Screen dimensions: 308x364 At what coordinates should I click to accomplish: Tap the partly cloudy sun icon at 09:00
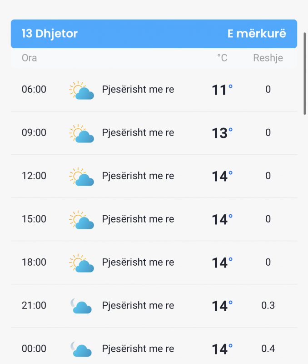click(x=82, y=133)
